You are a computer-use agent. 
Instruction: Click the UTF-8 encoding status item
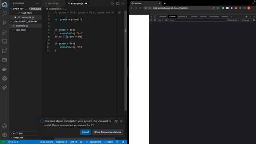74,142
